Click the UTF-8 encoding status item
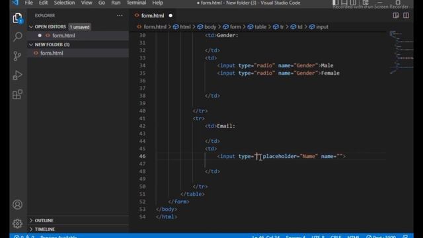 318,237
